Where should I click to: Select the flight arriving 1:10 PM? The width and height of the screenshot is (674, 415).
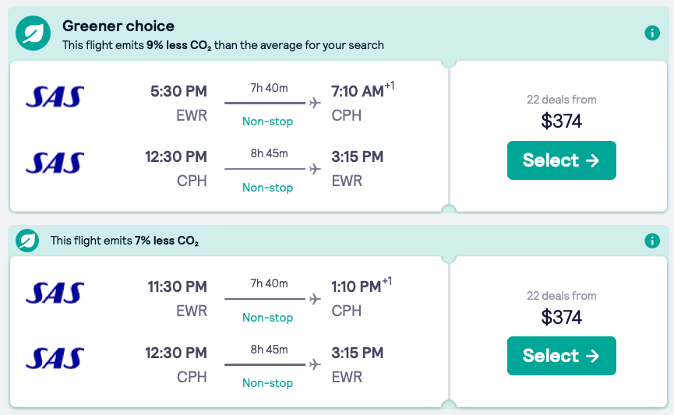[561, 356]
